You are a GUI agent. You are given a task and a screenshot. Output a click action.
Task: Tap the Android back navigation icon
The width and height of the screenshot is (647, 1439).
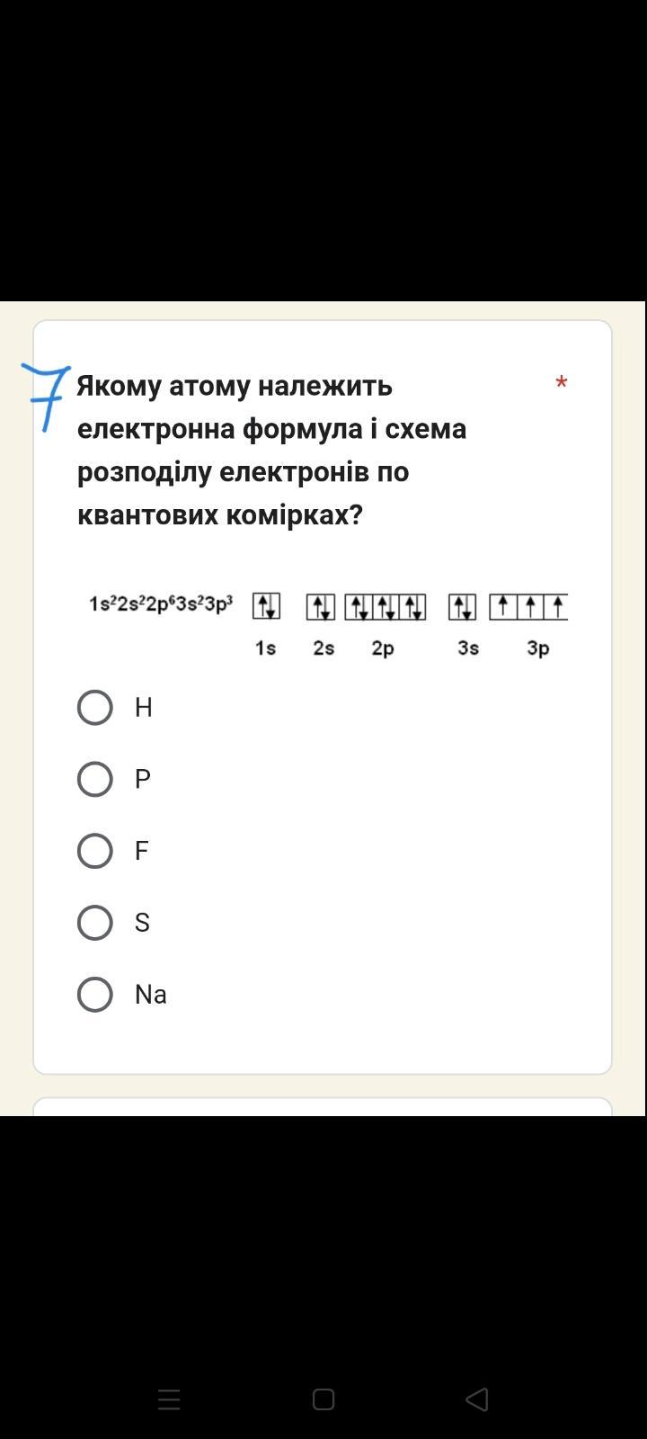[x=477, y=1399]
